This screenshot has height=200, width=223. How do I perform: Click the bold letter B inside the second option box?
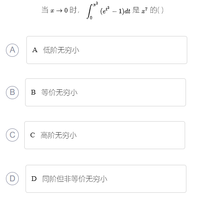(x=33, y=92)
